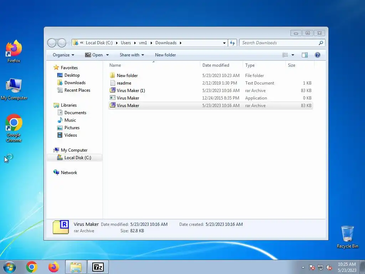Open the address bar previous locations dropdown
The width and height of the screenshot is (365, 274).
point(224,43)
